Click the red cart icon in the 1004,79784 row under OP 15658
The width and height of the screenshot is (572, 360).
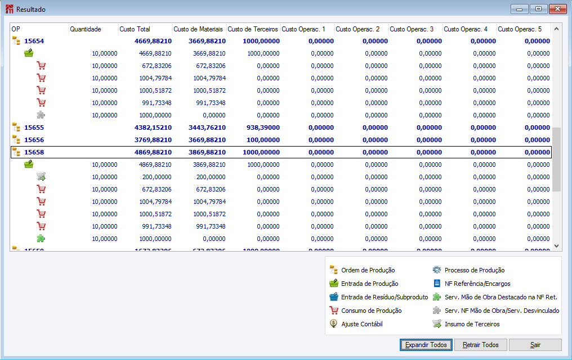click(x=41, y=202)
